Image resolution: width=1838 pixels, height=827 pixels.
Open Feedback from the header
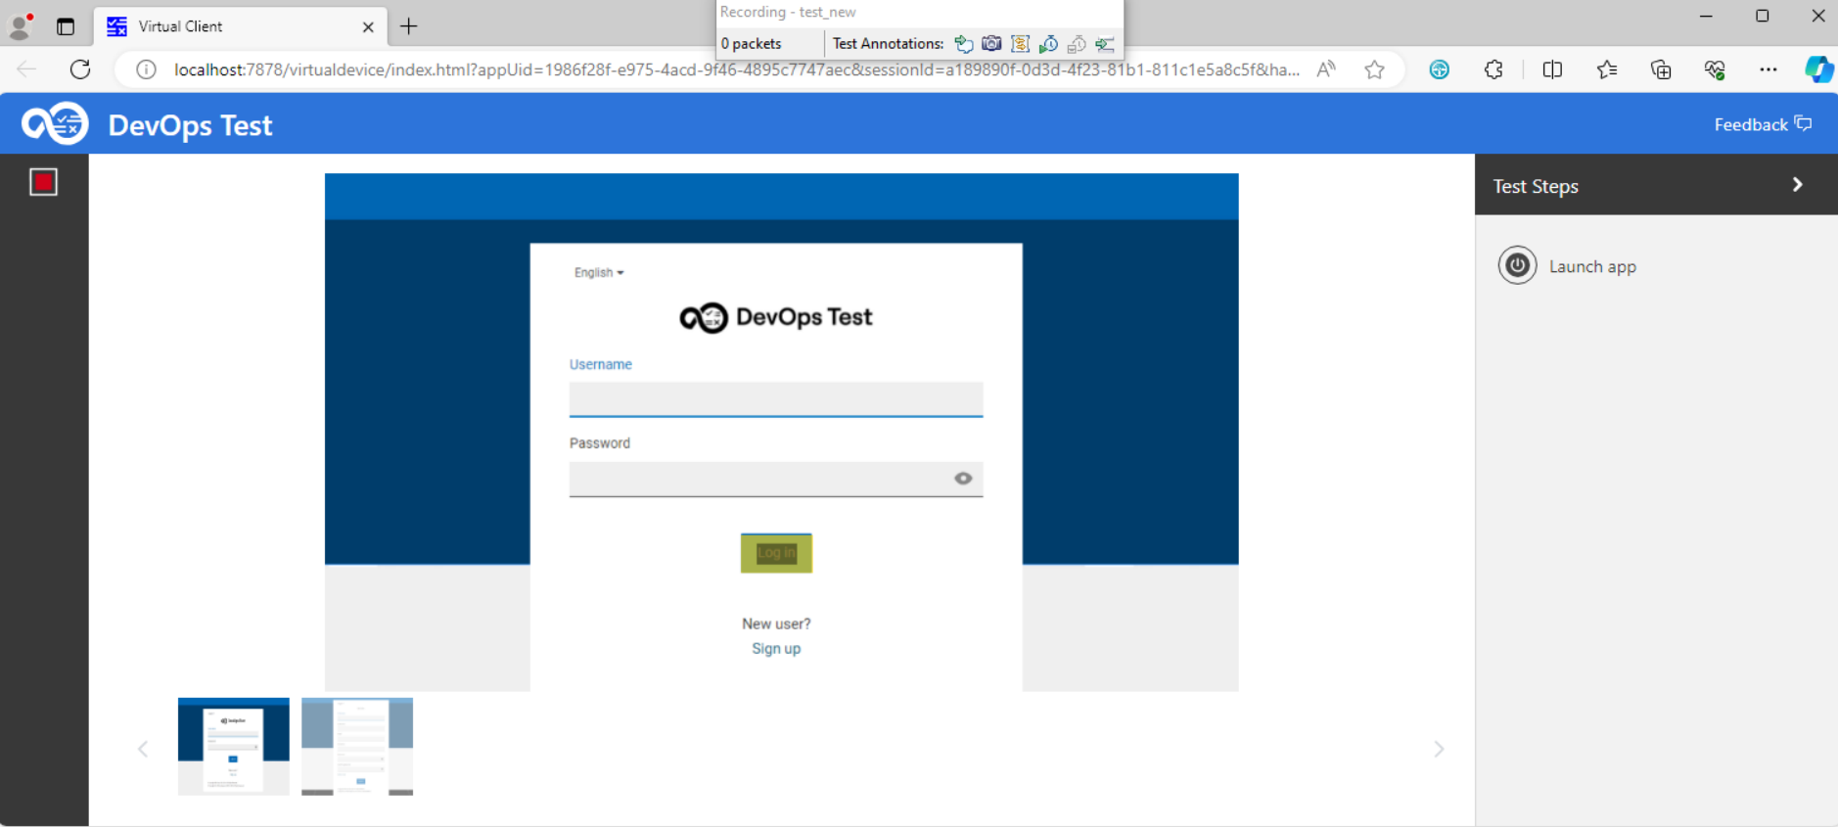1763,124
